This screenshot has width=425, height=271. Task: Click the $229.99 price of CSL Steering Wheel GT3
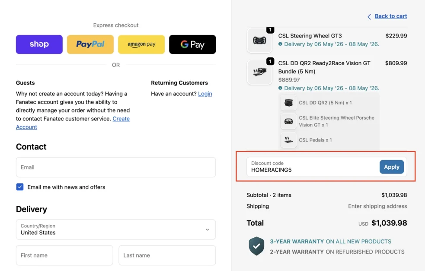396,36
